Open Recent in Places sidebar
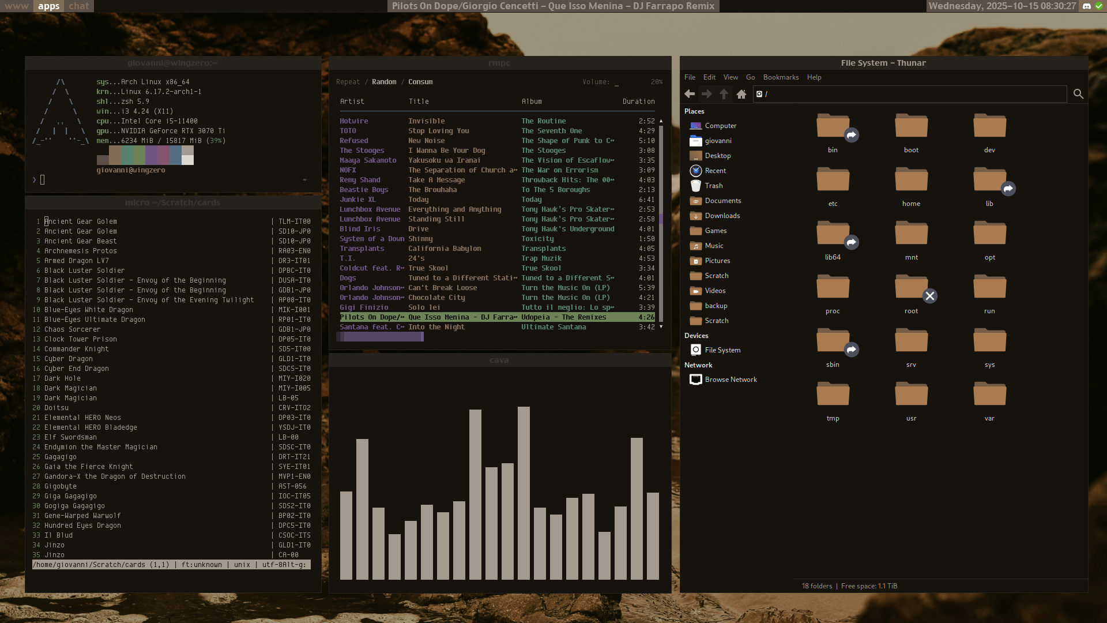 [715, 171]
